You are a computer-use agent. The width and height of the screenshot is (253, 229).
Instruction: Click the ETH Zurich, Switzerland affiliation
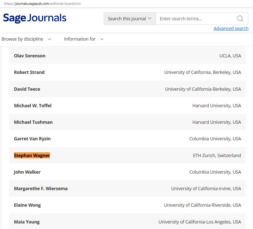217,155
